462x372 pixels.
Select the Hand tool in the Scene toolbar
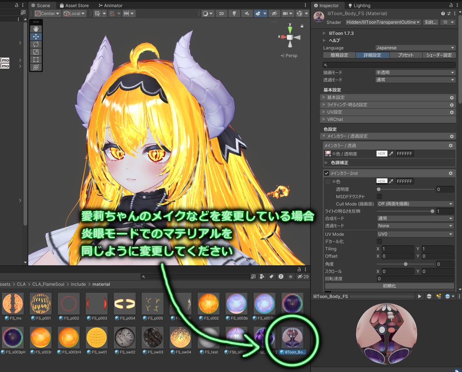pos(36,28)
